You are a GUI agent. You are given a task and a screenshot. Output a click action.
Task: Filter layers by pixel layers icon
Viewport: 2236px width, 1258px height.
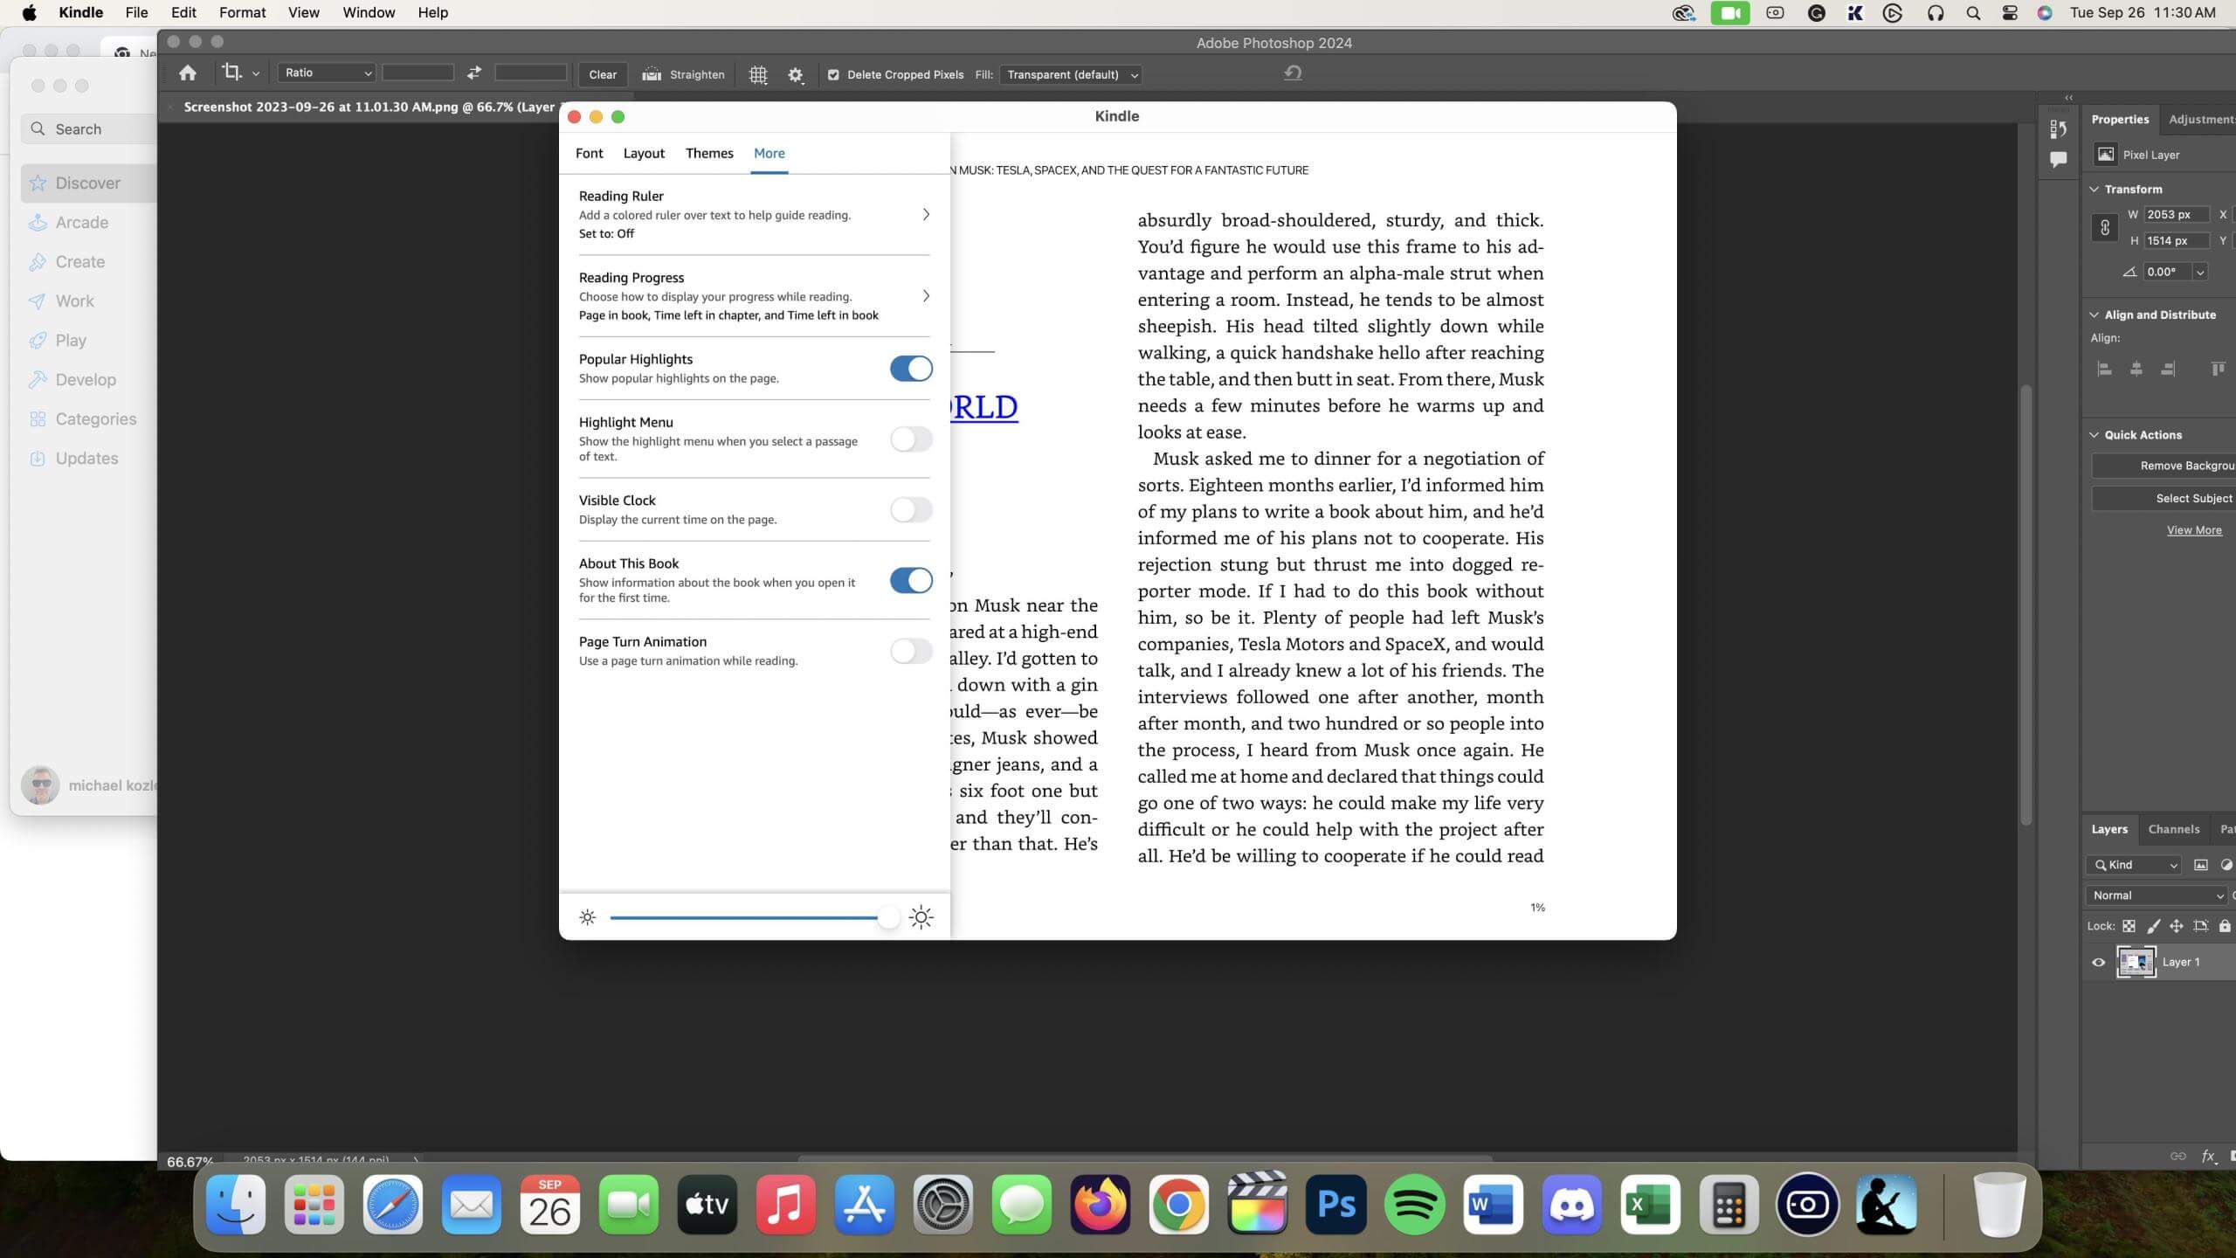[2201, 865]
